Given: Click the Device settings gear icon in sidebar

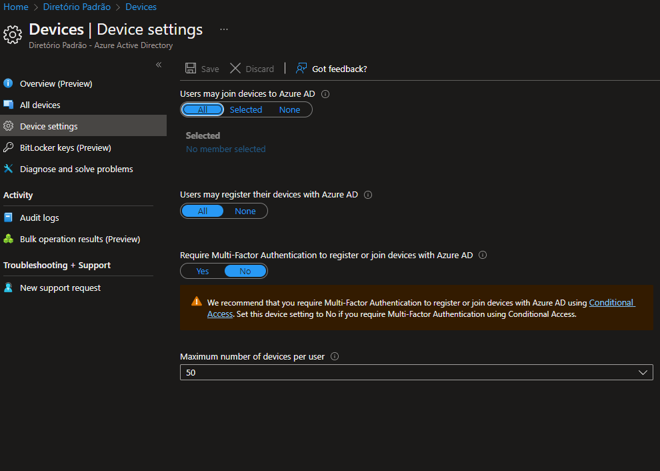Looking at the screenshot, I should tap(8, 125).
